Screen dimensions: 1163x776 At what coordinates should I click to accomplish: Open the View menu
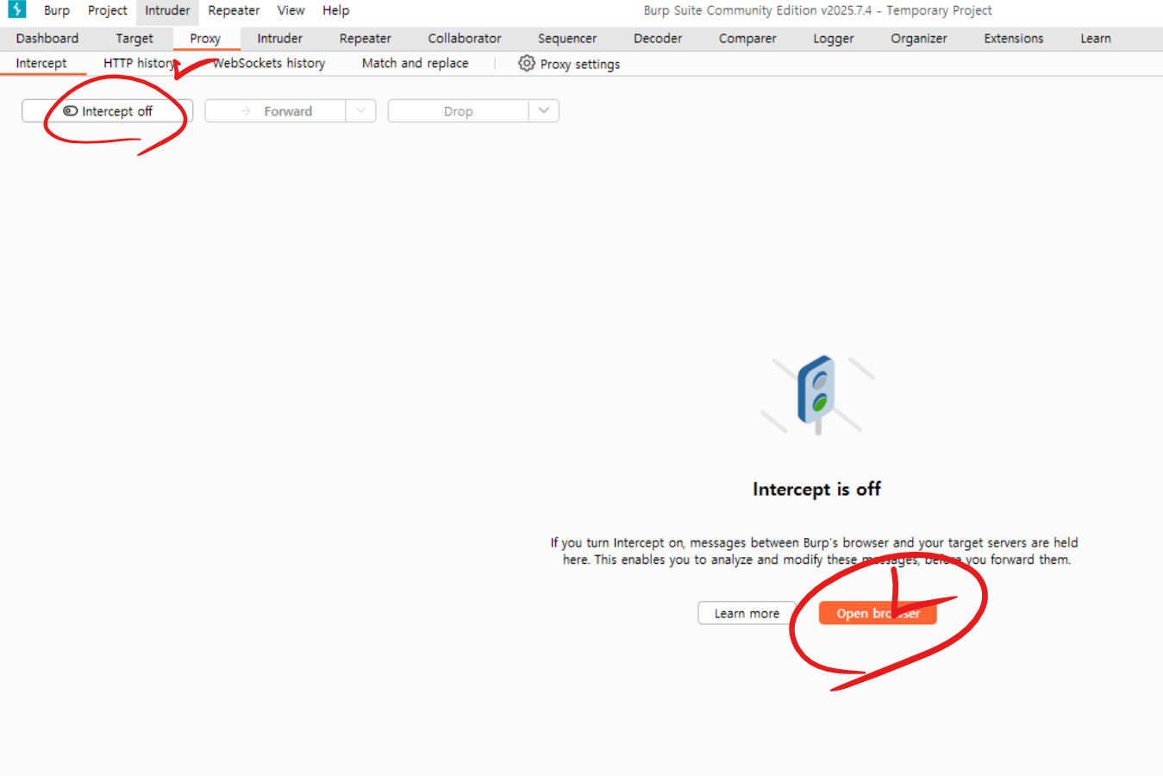pos(291,10)
